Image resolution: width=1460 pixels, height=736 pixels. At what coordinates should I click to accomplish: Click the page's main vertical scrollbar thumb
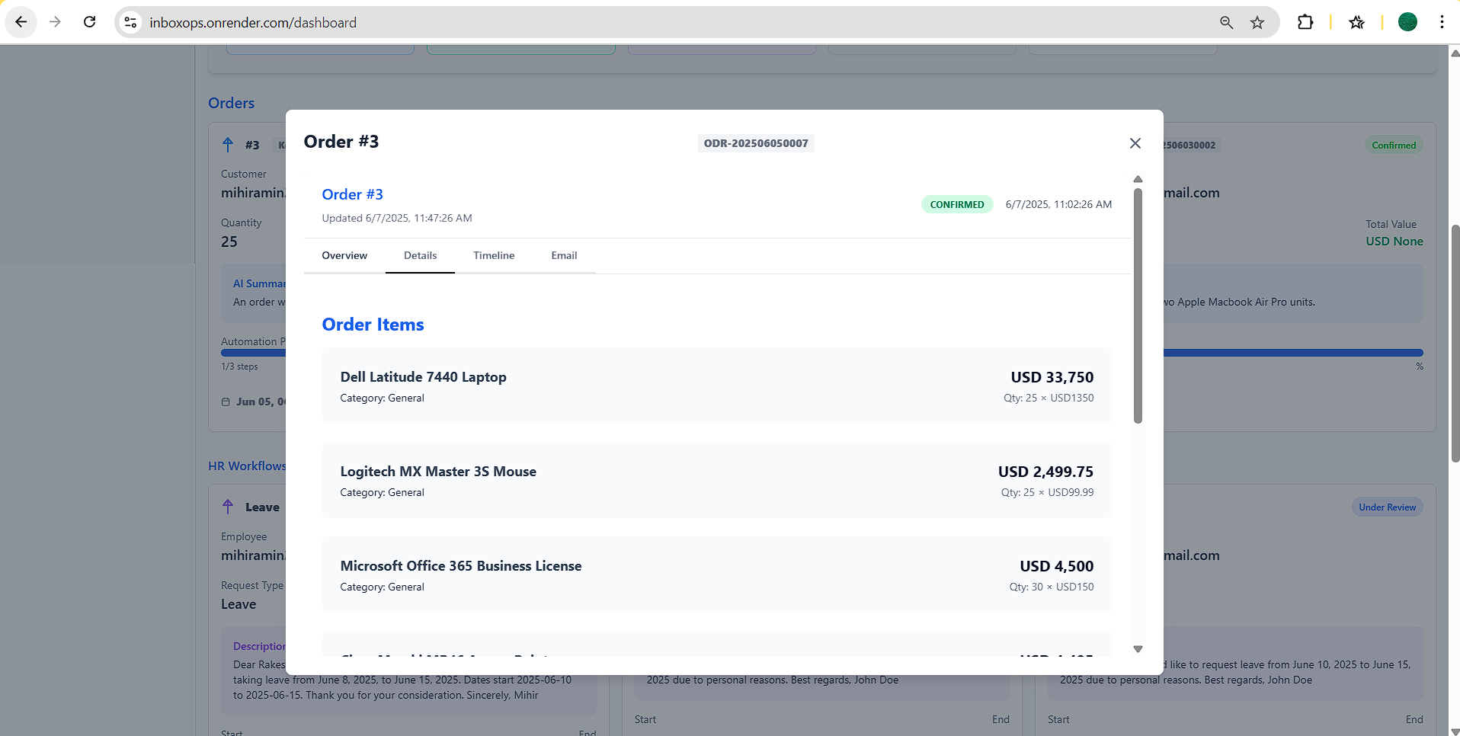(x=1455, y=343)
